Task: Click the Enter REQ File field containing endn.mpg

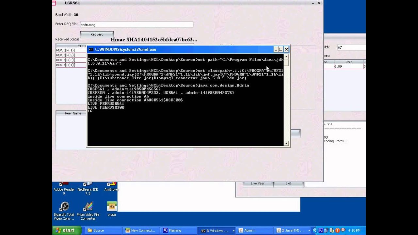Action: click(x=137, y=25)
